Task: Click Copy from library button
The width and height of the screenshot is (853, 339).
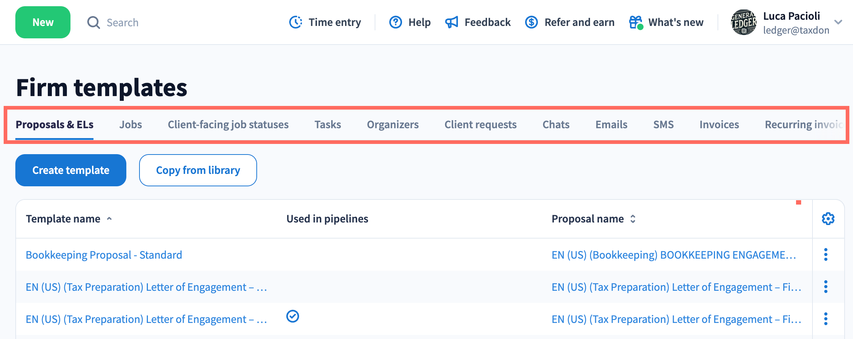Action: [198, 170]
